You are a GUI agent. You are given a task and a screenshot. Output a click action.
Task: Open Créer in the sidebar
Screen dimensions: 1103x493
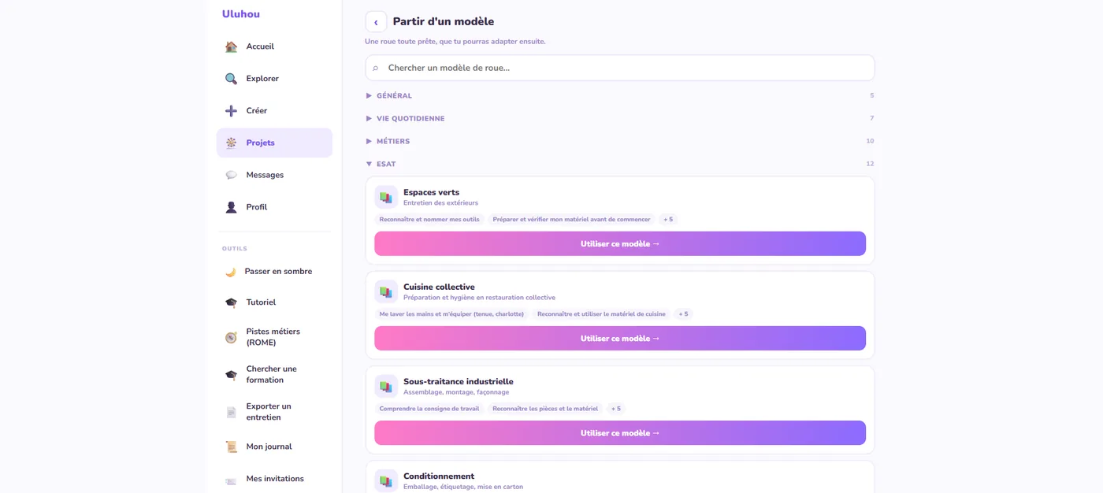click(274, 111)
